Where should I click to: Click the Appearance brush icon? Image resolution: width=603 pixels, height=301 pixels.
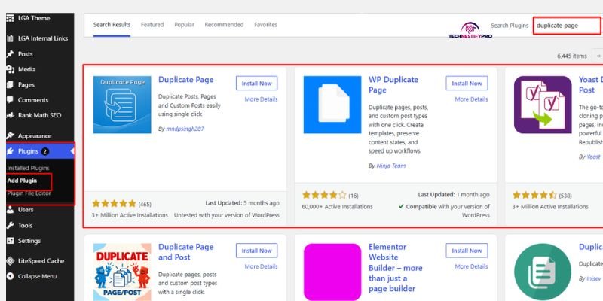(10, 136)
